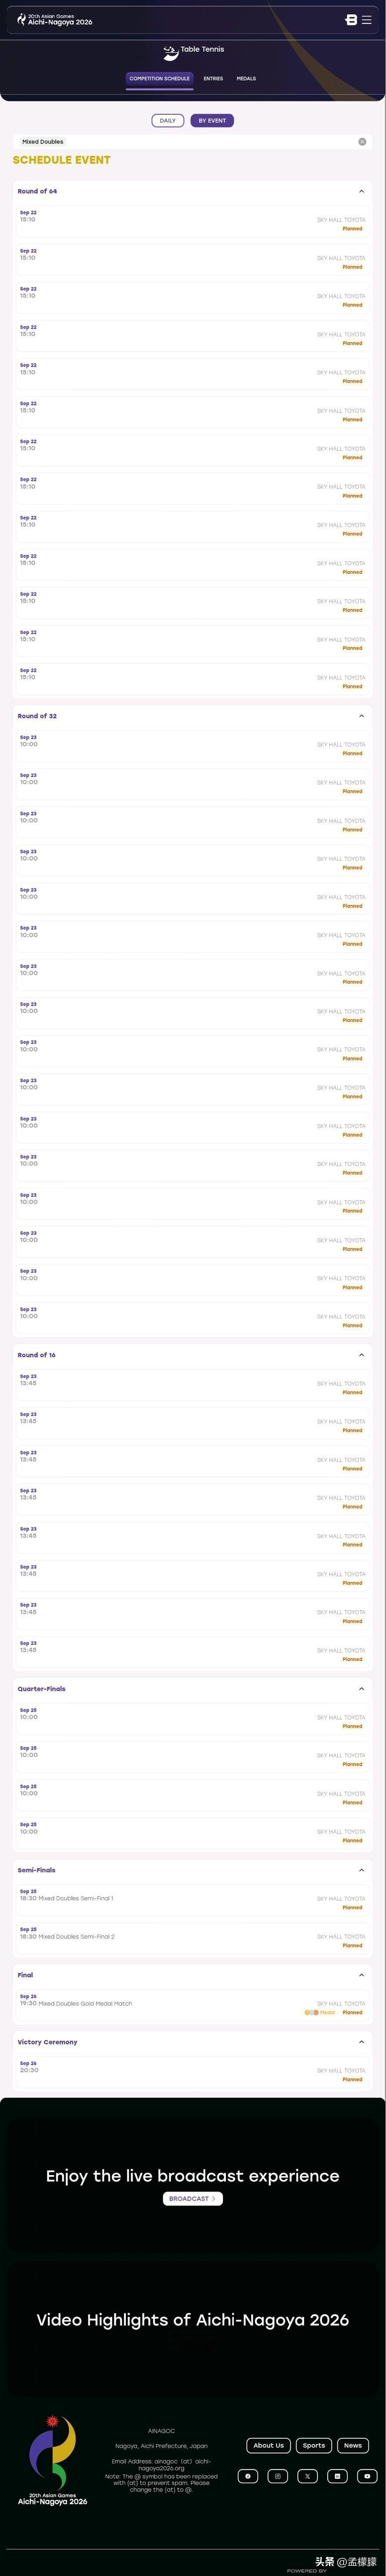Screen dimensions: 386x2576
Task: Clear the Mixed Doubles filter
Action: pos(362,142)
